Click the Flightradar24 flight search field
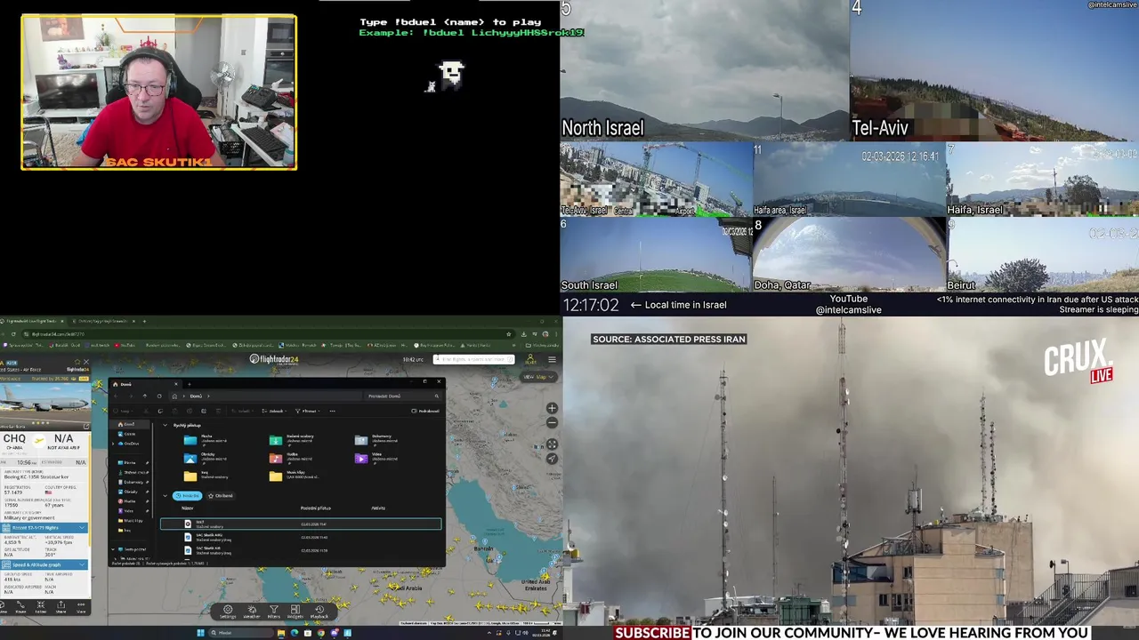This screenshot has height=640, width=1139. tap(473, 359)
